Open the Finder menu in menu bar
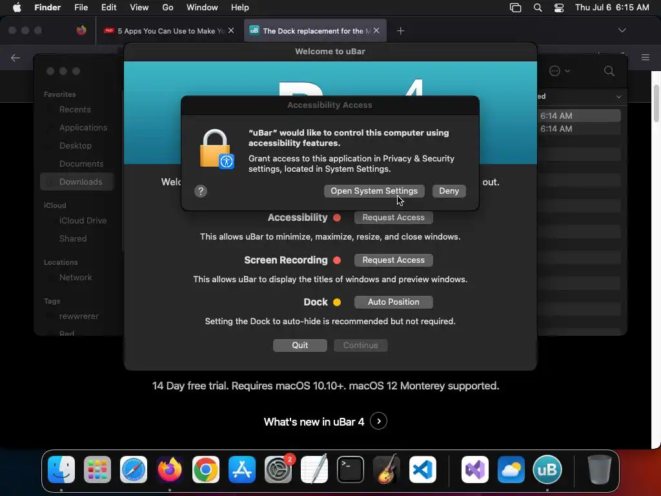The width and height of the screenshot is (661, 496). pos(47,8)
